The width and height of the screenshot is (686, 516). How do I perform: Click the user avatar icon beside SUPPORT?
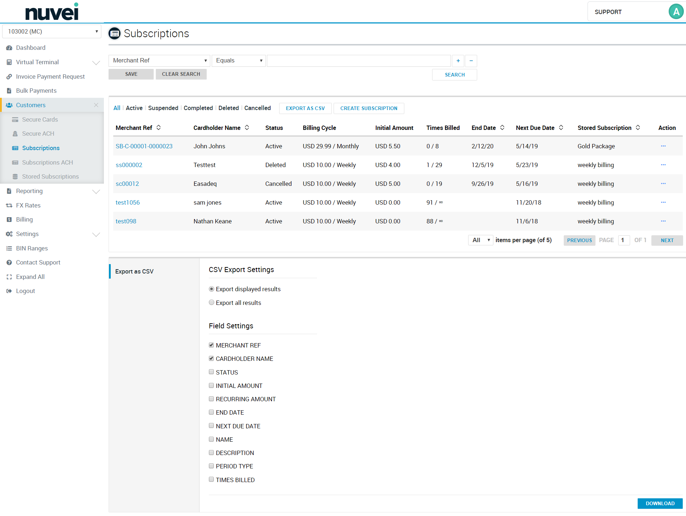coord(676,12)
